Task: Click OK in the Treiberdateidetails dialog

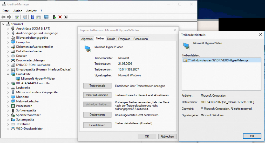Action: [x=252, y=136]
